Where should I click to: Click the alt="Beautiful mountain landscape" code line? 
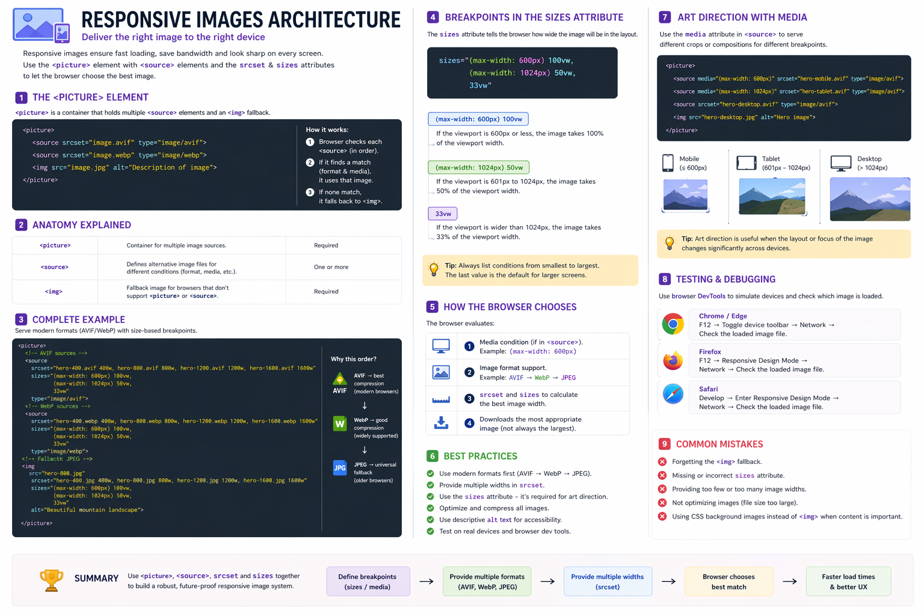(87, 510)
